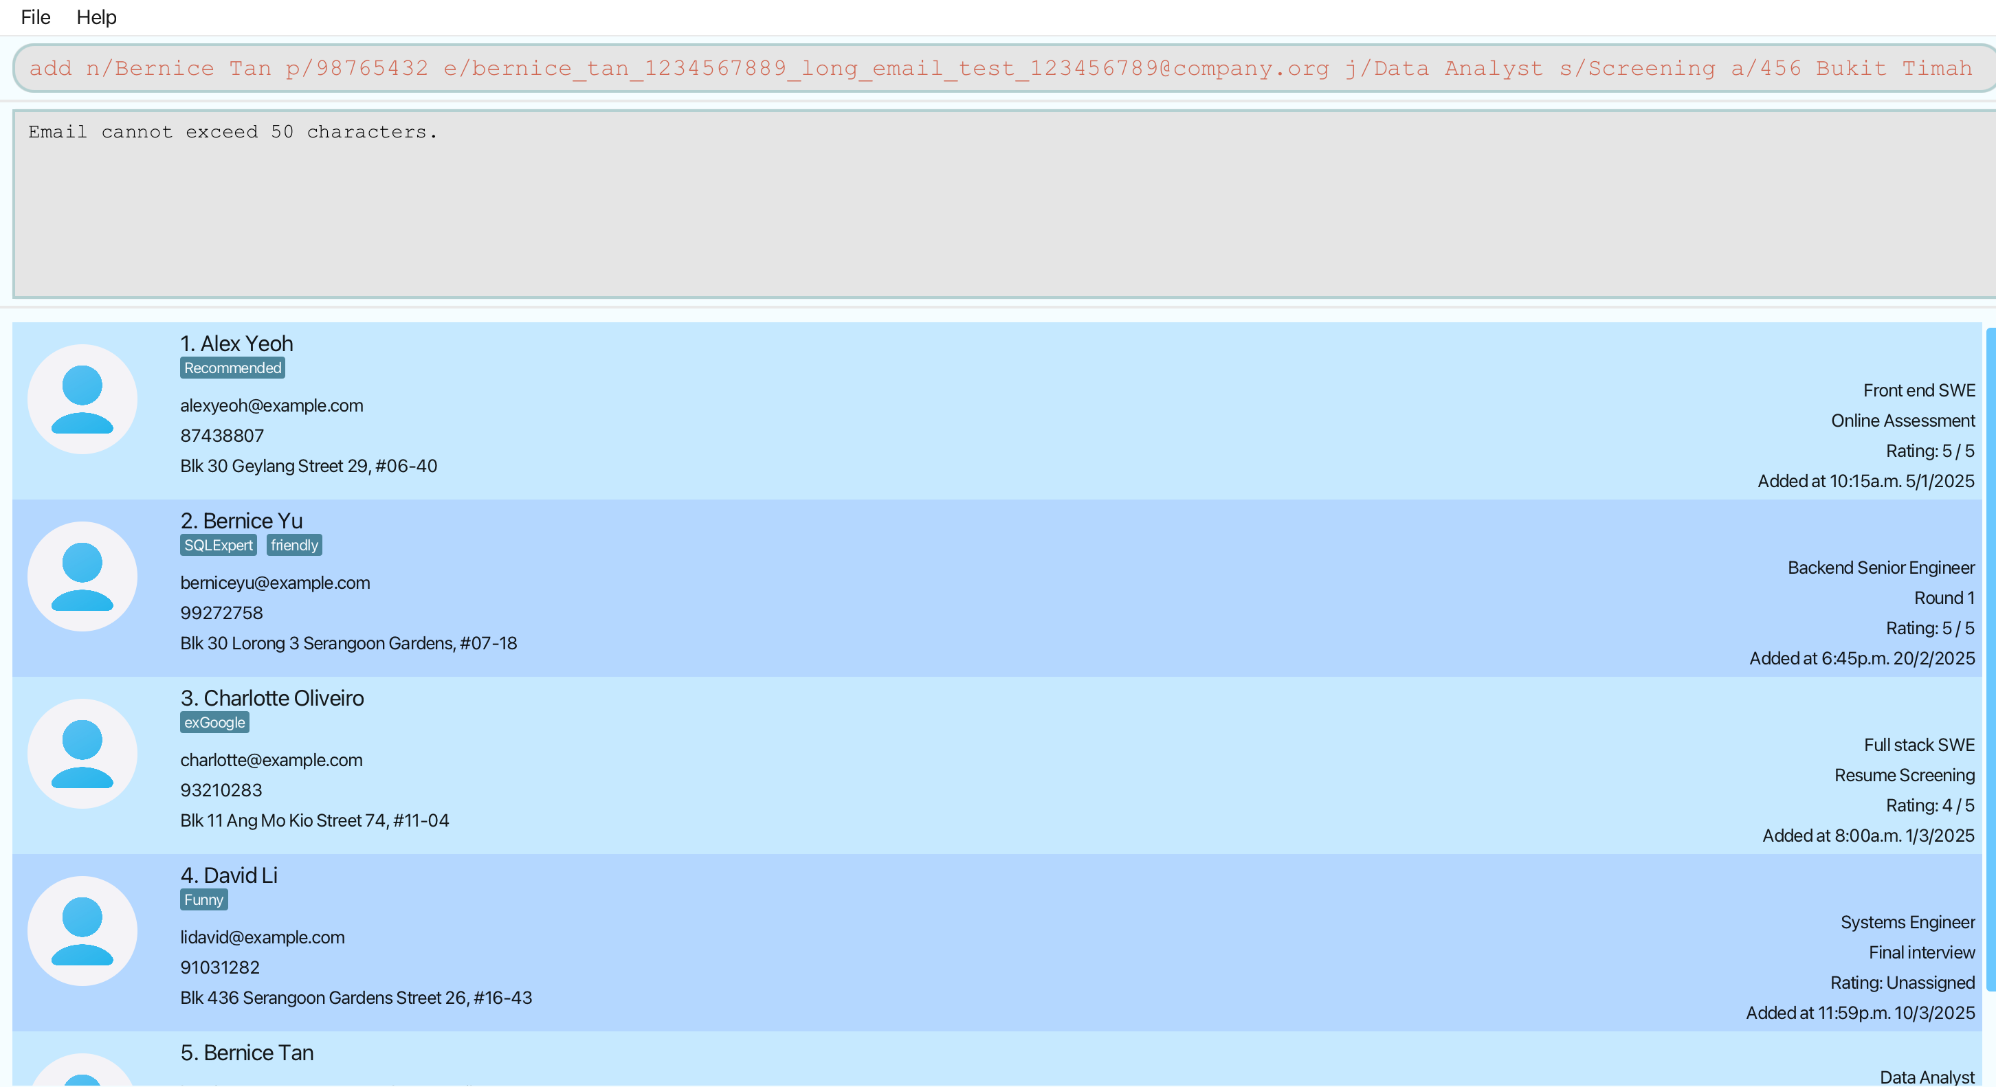Click address Blk 436 Serangoon Gardens Street 26
This screenshot has width=1996, height=1087.
[x=357, y=998]
